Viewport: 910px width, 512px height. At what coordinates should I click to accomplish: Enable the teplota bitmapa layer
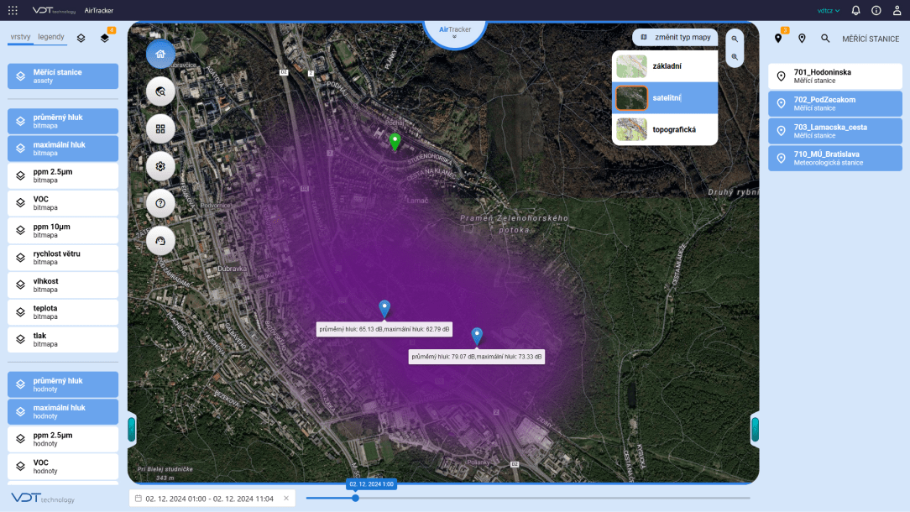(x=63, y=312)
